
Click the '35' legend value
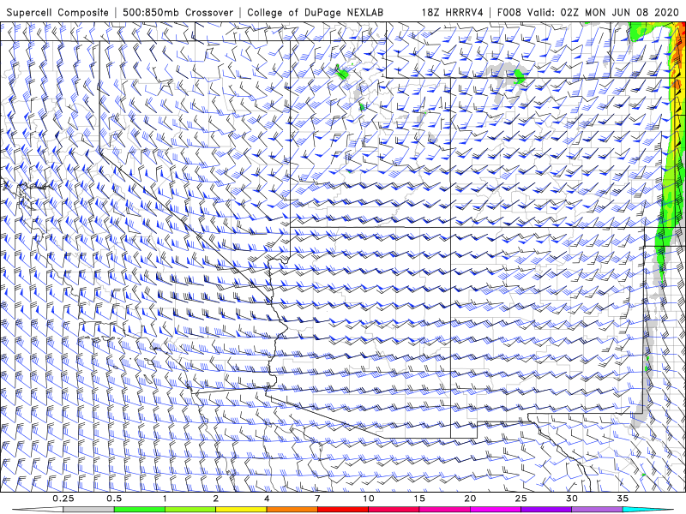pyautogui.click(x=623, y=499)
